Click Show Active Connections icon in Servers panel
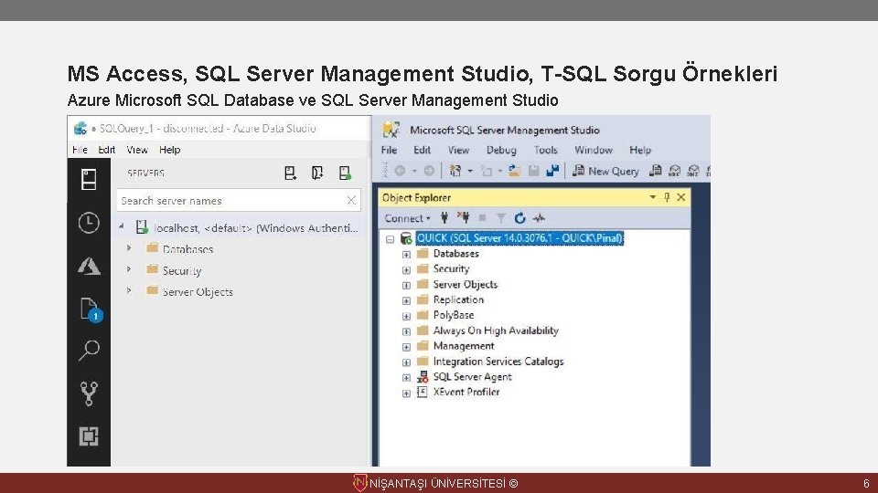Image resolution: width=878 pixels, height=493 pixels. pos(345,173)
